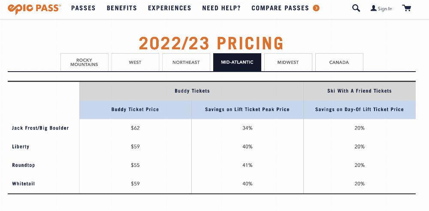This screenshot has width=429, height=211.
Task: Open the Experiences menu
Action: [169, 8]
